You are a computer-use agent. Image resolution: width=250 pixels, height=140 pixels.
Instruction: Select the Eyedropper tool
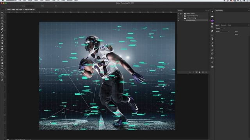click(x=2, y=26)
